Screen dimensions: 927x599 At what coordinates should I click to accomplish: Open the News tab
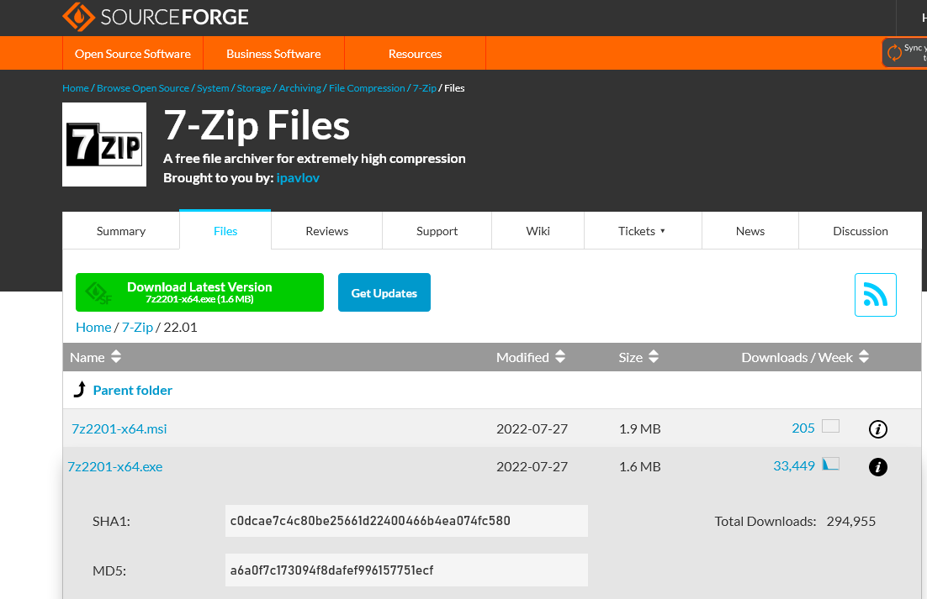click(x=750, y=231)
